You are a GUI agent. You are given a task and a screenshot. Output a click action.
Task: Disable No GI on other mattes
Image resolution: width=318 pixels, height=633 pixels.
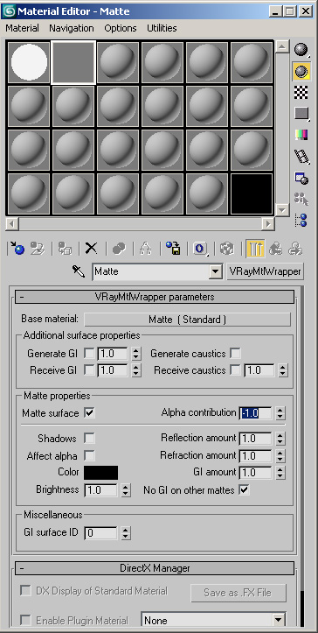(244, 490)
